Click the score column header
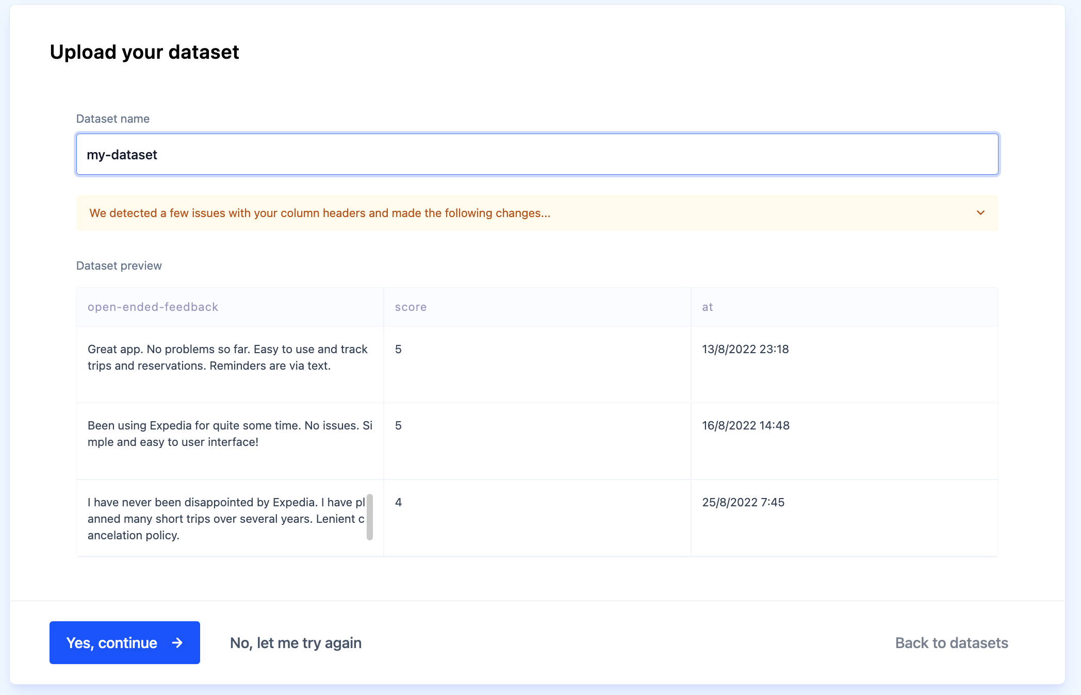Image resolution: width=1081 pixels, height=695 pixels. point(411,307)
